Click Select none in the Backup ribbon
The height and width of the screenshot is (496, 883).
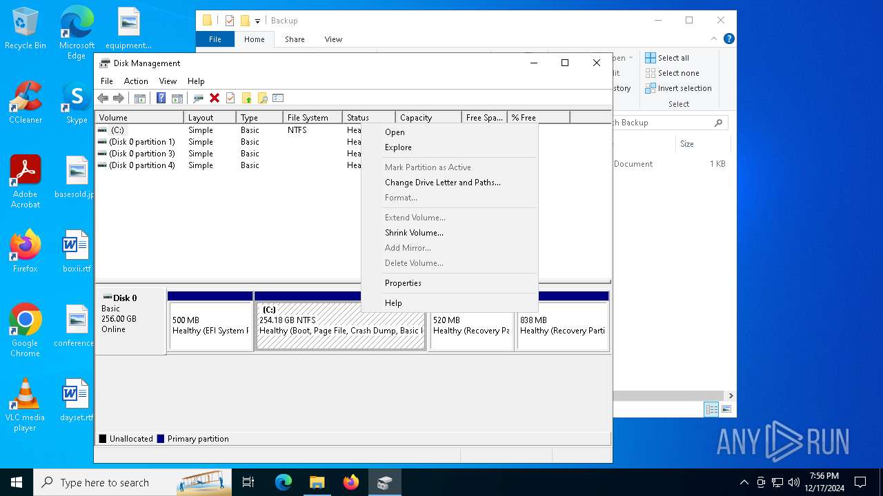point(672,73)
